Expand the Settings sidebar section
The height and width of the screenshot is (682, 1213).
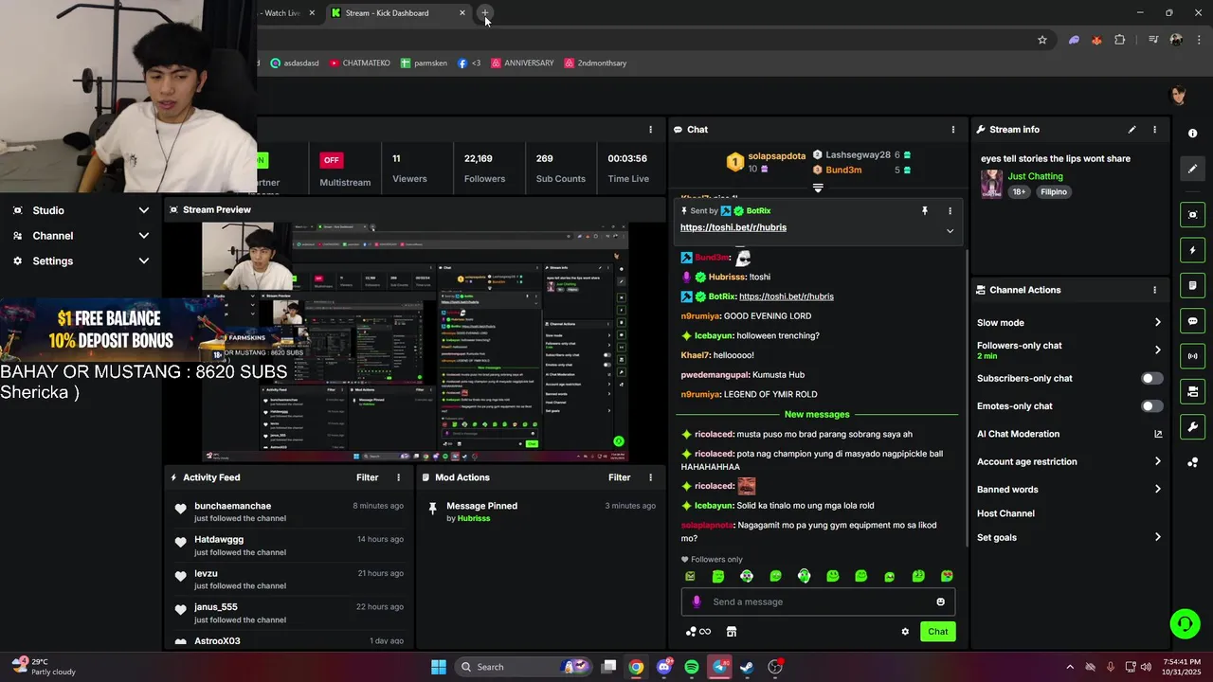81,260
